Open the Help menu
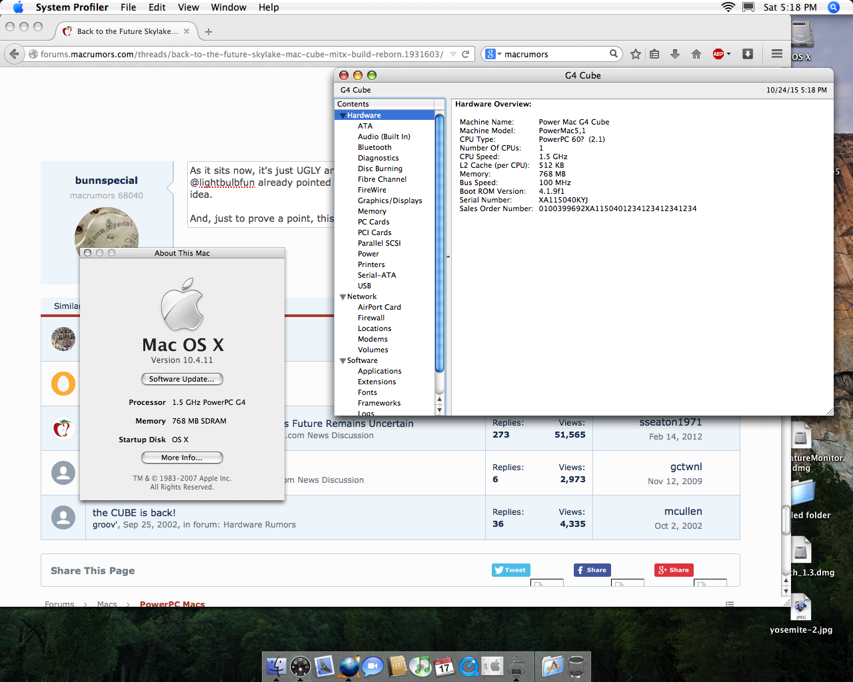The image size is (853, 682). (x=269, y=7)
